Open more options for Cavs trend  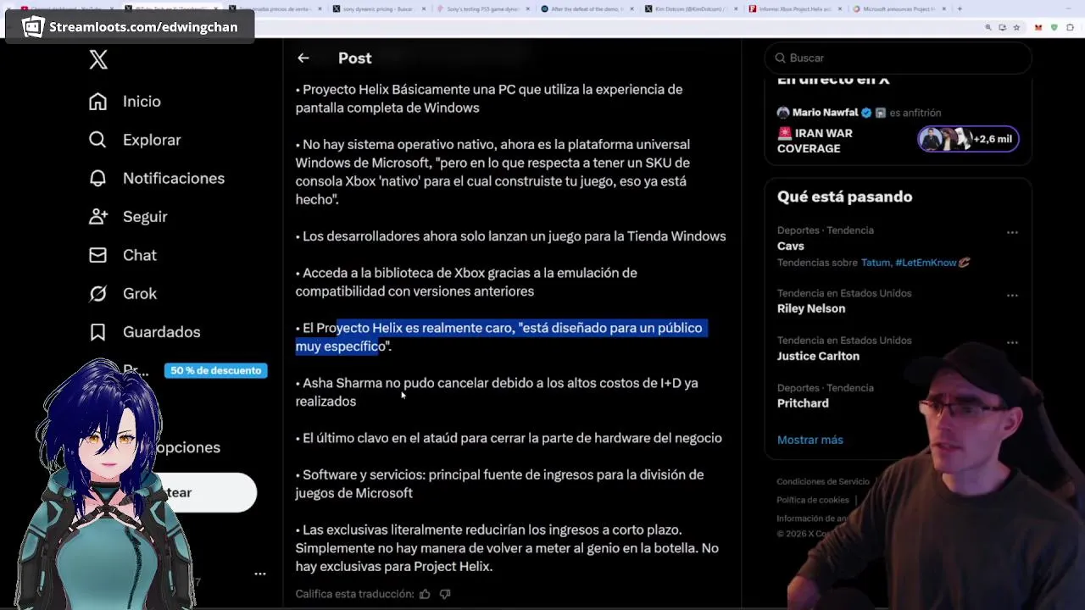tap(1012, 232)
